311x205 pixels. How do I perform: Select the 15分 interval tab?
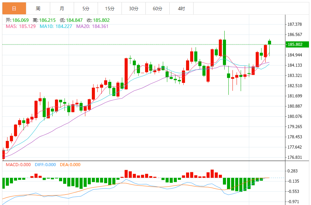[x=110, y=9]
